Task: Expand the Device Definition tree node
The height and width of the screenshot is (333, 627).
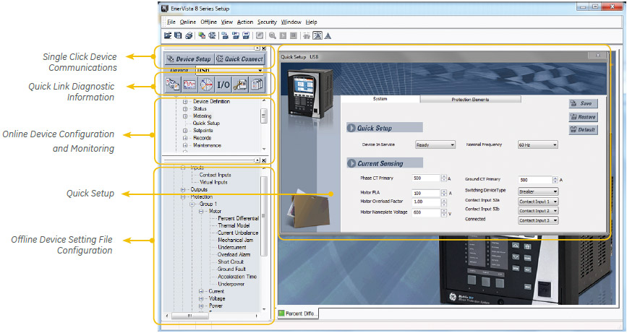Action: (185, 102)
